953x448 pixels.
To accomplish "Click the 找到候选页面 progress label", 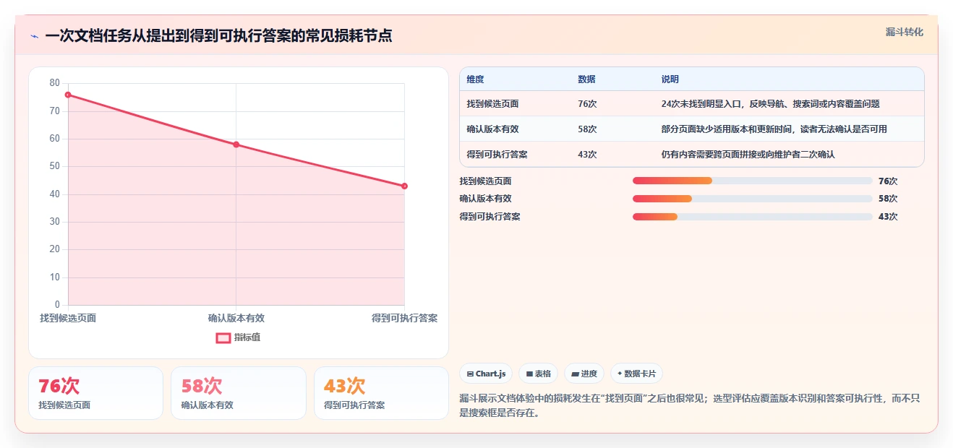I will 485,181.
